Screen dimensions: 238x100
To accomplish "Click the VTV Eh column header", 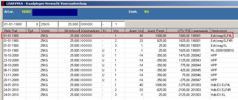I will pos(178,31).
